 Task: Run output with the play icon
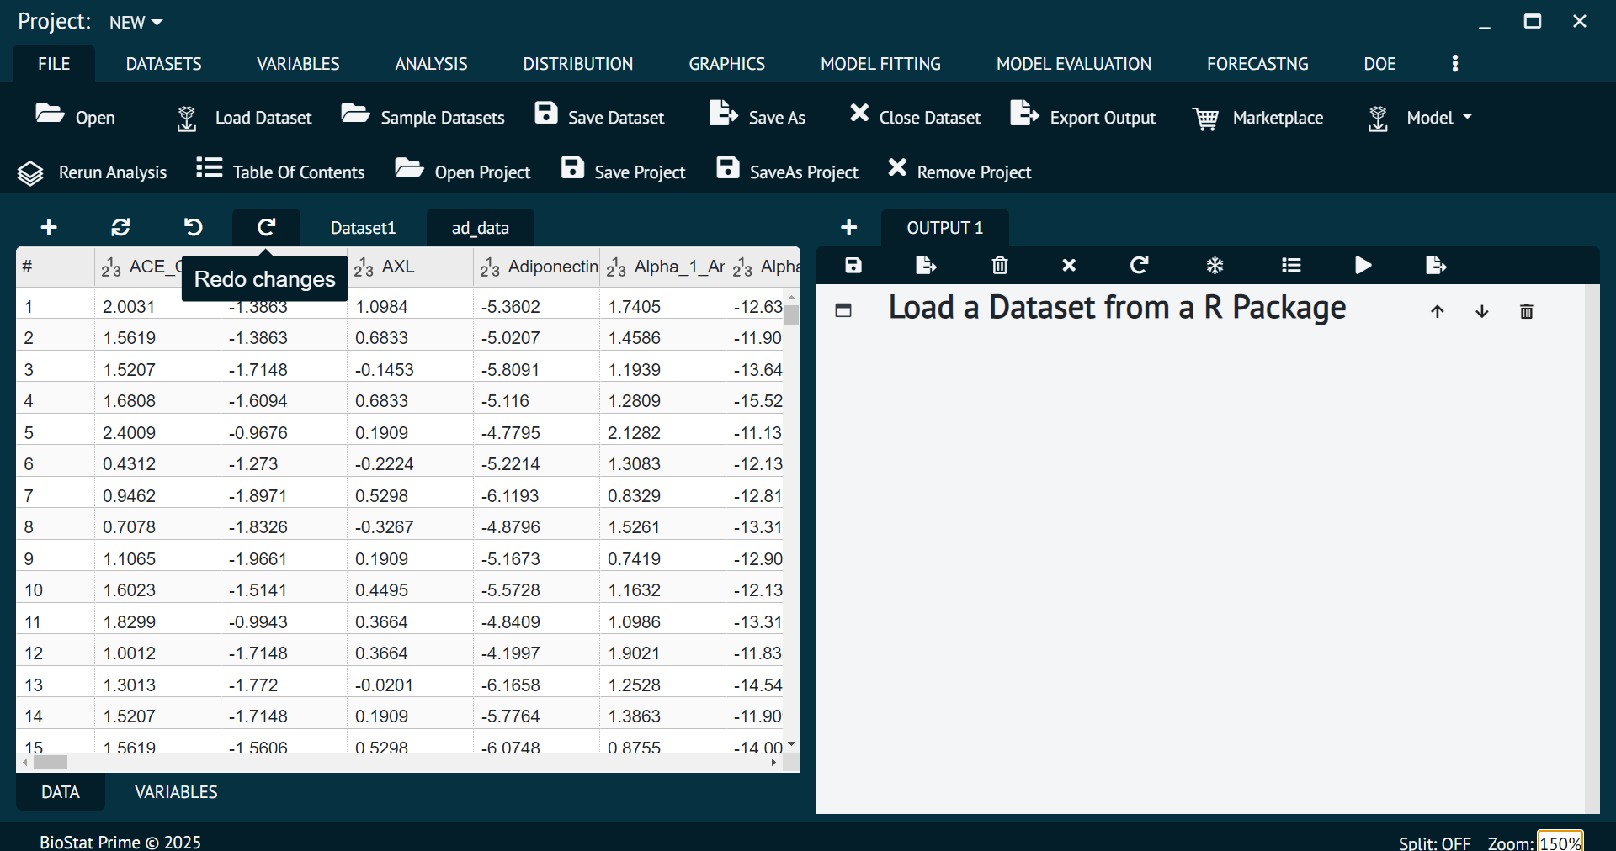click(1363, 266)
